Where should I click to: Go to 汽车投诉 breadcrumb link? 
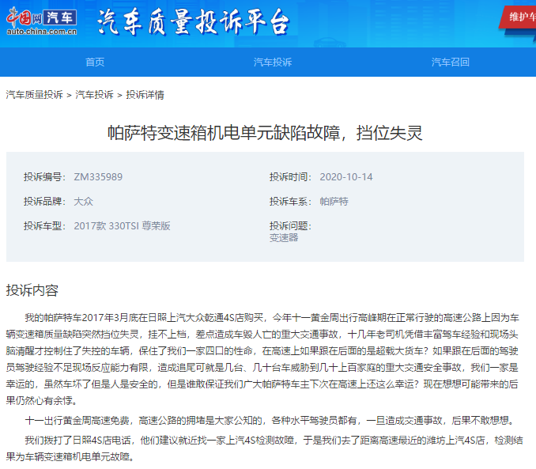click(94, 95)
